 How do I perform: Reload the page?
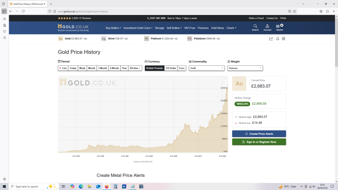pyautogui.click(x=23, y=11)
